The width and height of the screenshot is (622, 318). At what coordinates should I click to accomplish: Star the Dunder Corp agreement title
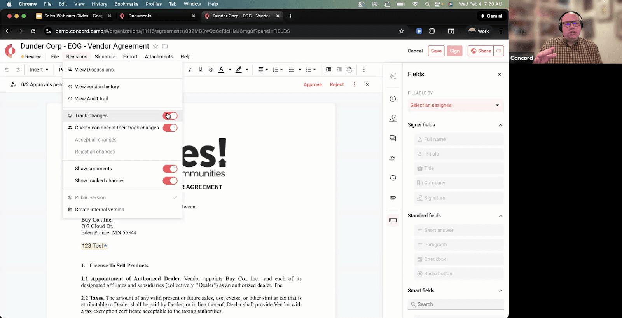(x=155, y=46)
